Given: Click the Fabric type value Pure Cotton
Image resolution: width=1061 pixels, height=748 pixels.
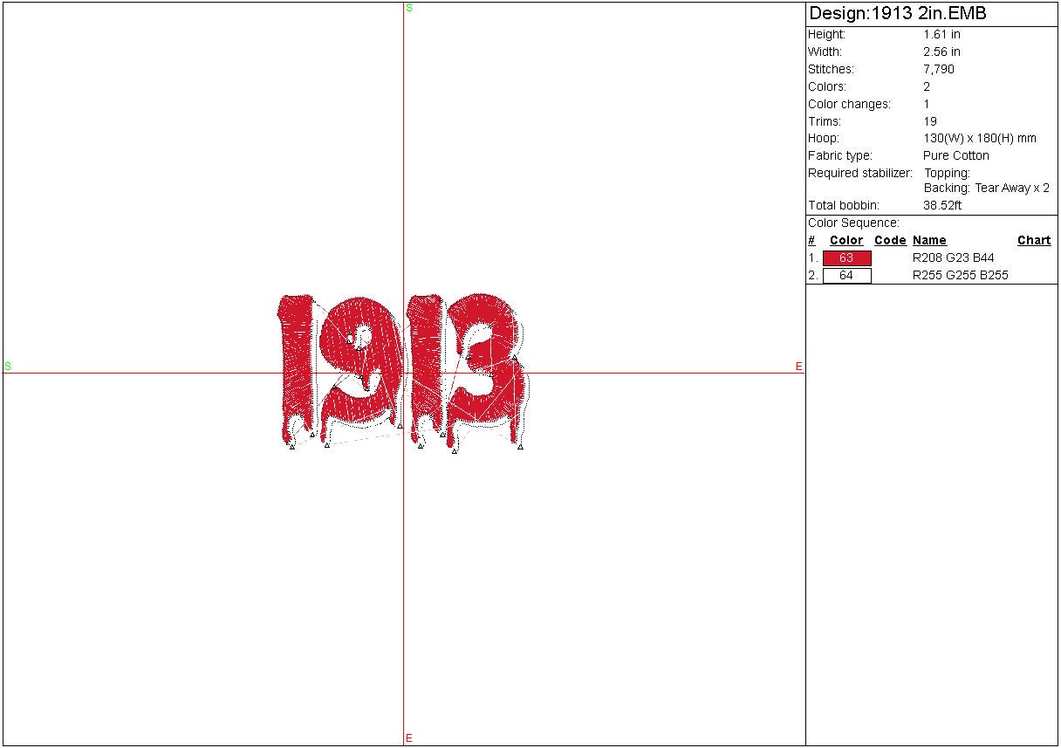Looking at the screenshot, I should click(x=956, y=156).
